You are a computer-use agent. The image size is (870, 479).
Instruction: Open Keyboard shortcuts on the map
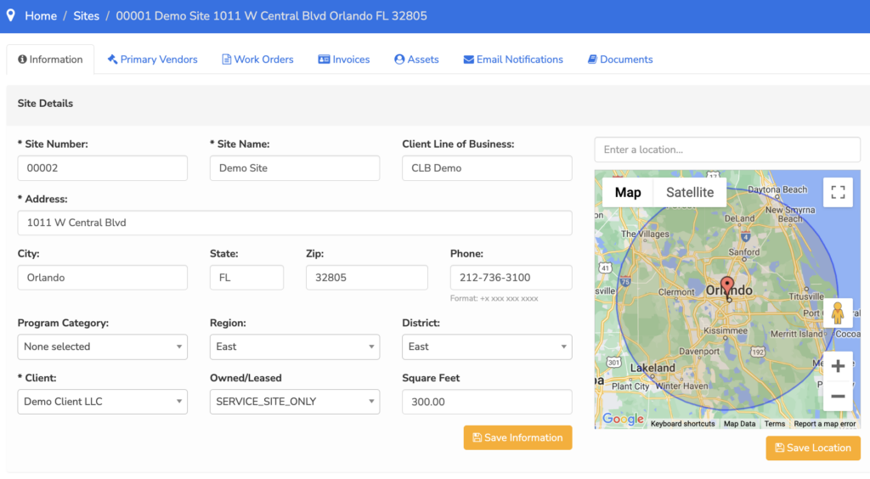682,424
